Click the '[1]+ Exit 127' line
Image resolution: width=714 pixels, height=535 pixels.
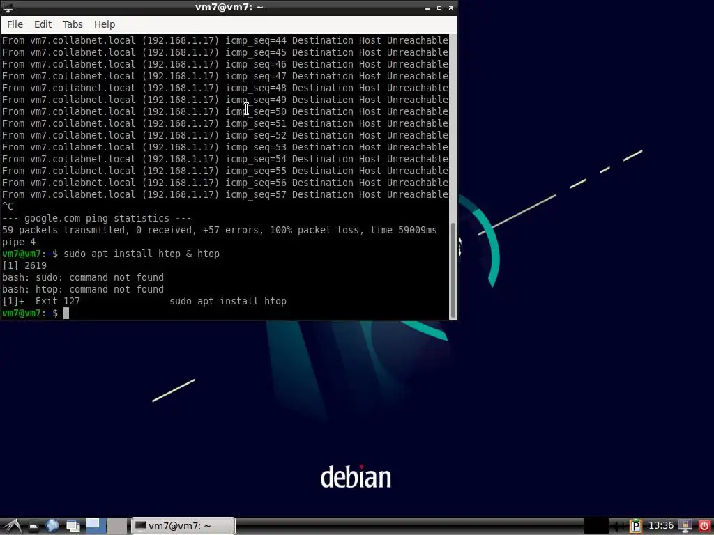click(x=144, y=301)
